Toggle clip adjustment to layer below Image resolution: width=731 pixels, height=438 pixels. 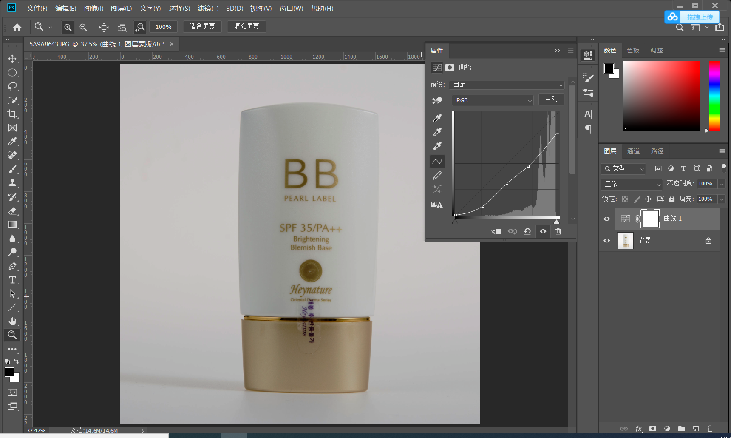click(x=496, y=231)
